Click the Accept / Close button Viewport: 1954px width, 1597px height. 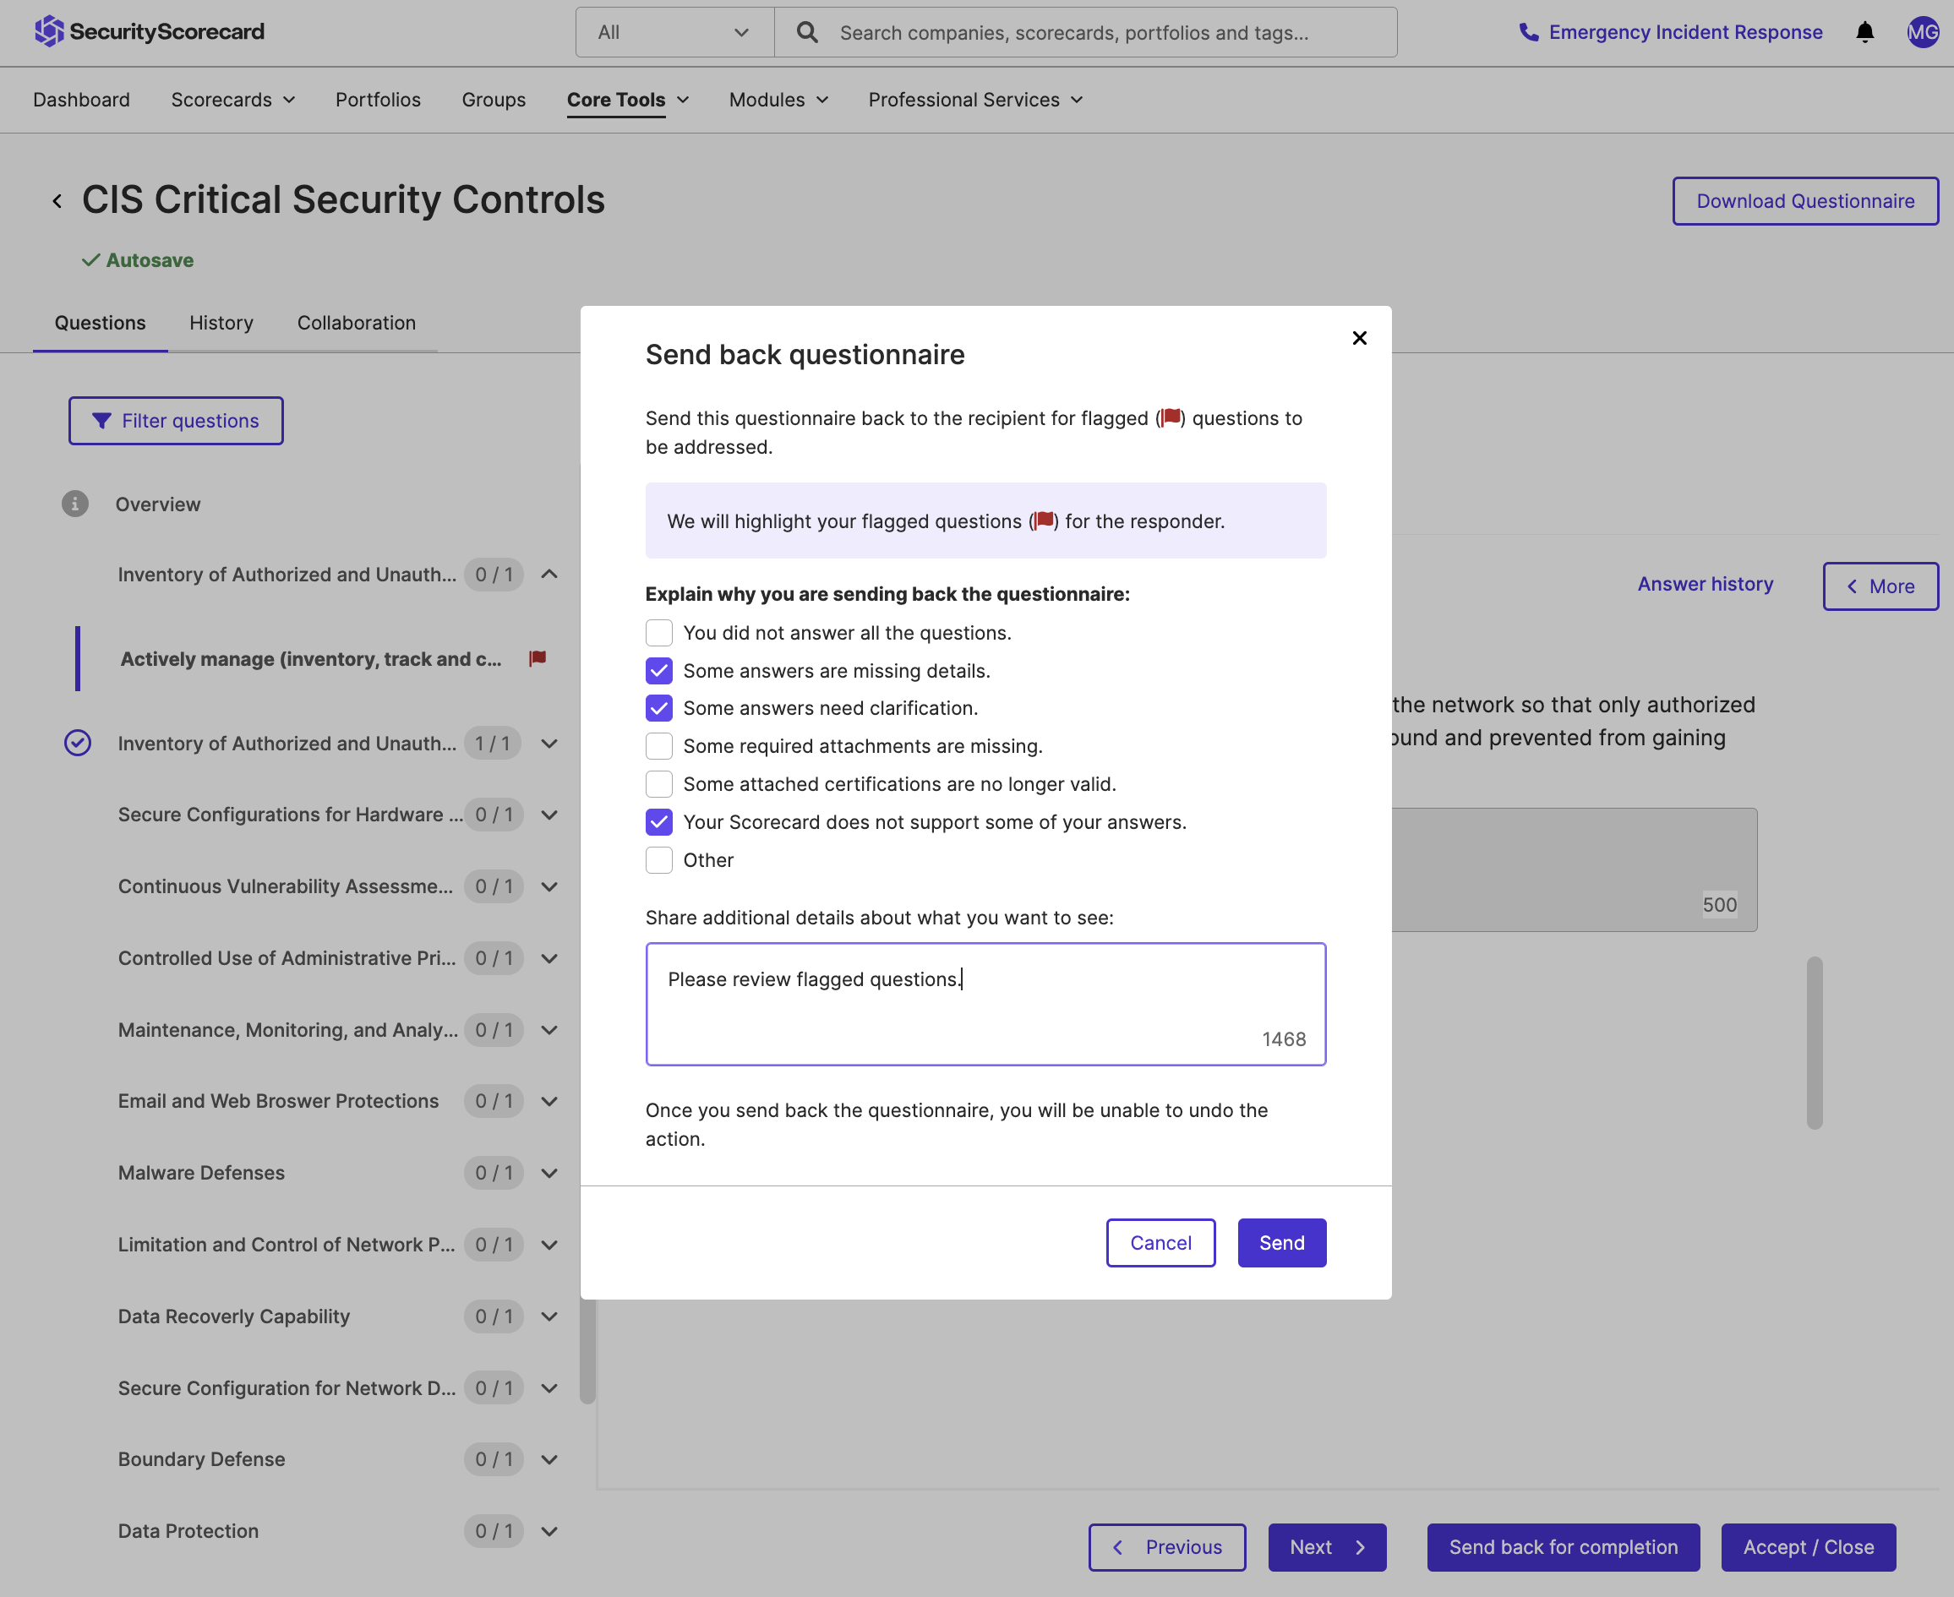1808,1546
